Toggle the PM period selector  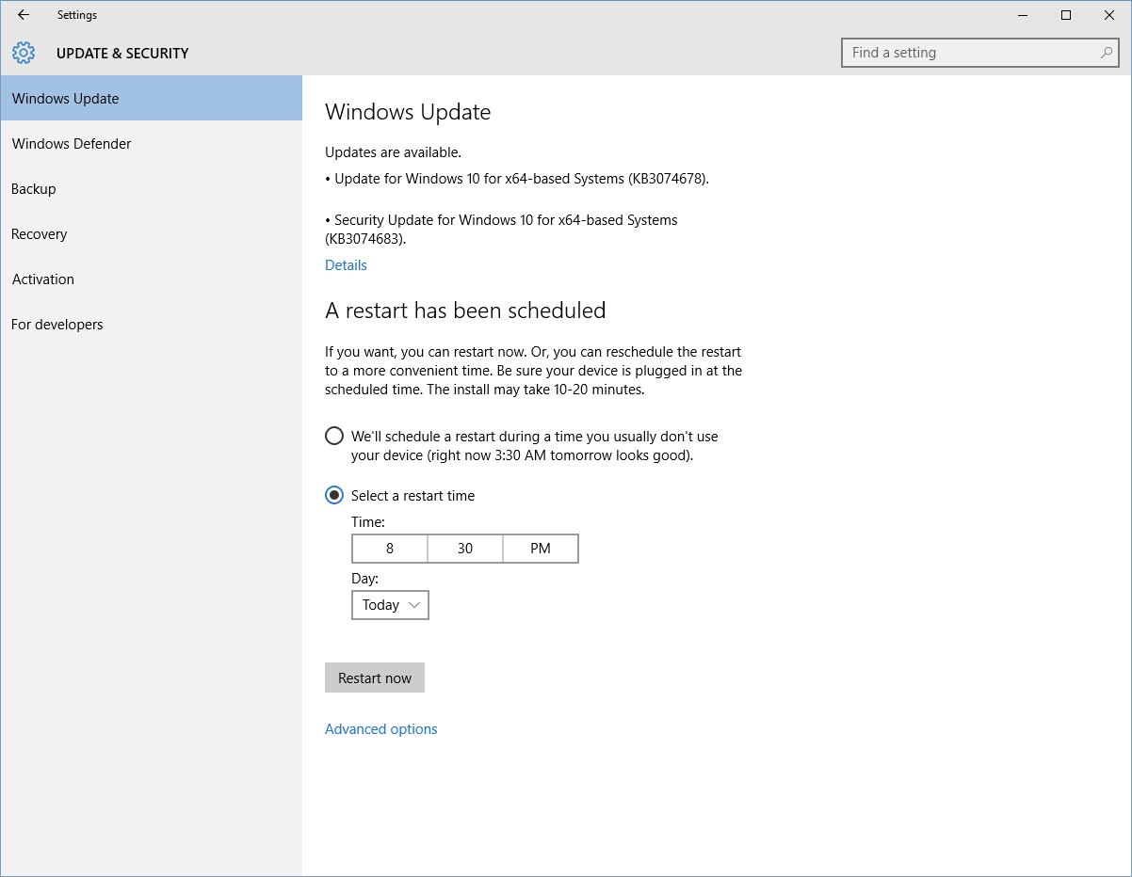[x=541, y=549]
